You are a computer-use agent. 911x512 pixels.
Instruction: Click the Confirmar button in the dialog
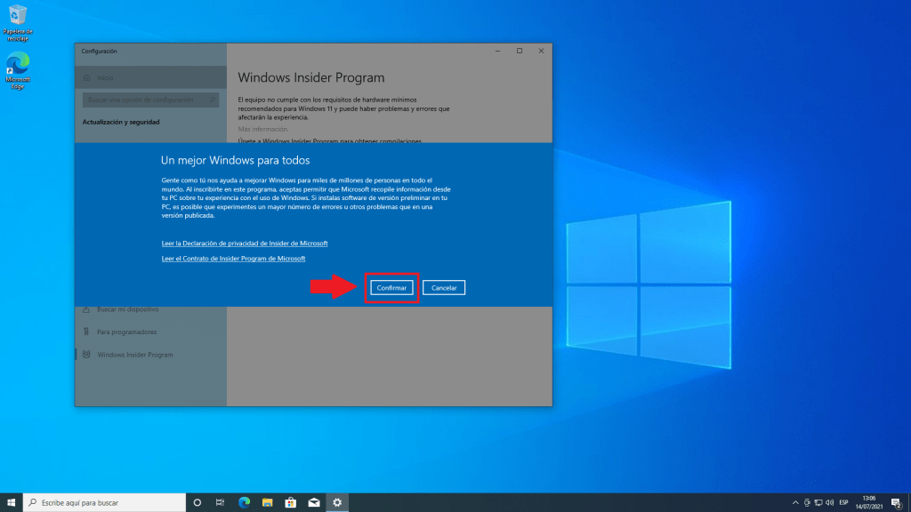[391, 288]
